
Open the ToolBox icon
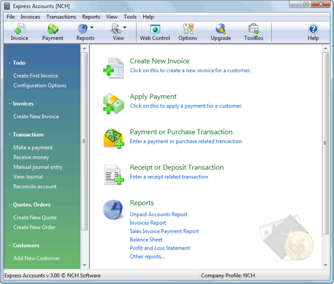coord(254,29)
